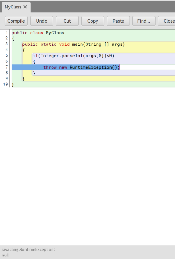Click the closing brace on line 8

pos(34,73)
